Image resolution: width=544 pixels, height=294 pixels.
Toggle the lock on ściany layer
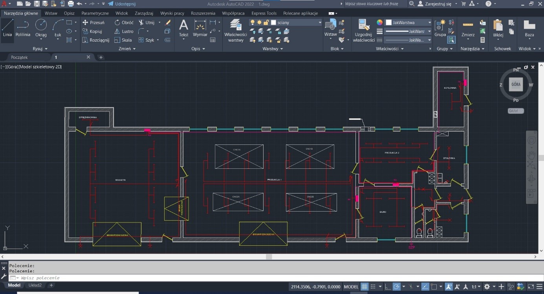(x=266, y=22)
